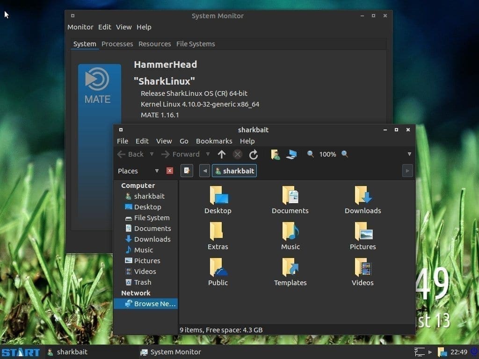Click the START button on taskbar

(21, 352)
